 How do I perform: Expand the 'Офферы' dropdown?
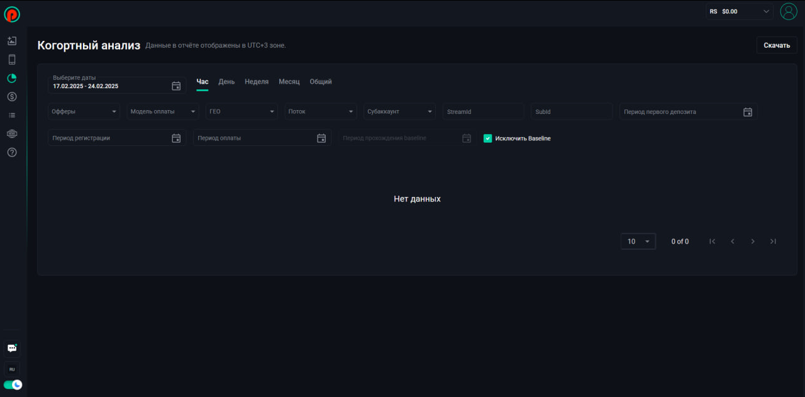tap(84, 112)
